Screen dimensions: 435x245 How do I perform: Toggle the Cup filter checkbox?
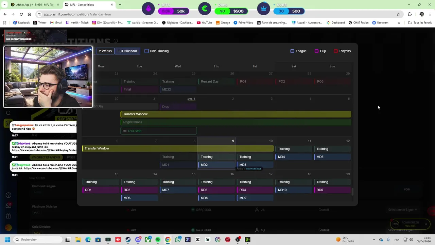[316, 51]
